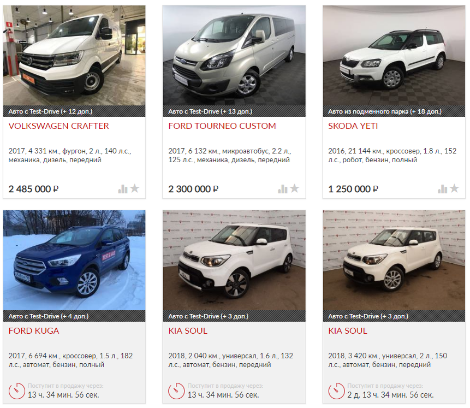Click the Ford Kuga 'Авто с Test-Drive (+ 4 доп.)' banner
Screen dimensions: 470x408
pyautogui.click(x=74, y=316)
